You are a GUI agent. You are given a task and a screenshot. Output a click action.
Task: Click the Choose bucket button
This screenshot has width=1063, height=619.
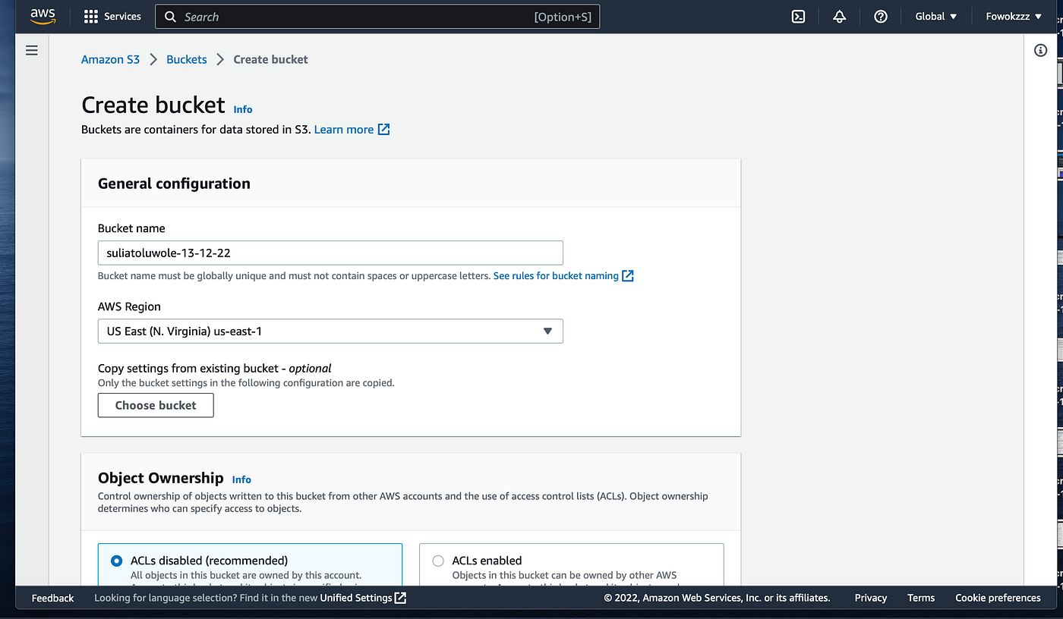pyautogui.click(x=156, y=405)
